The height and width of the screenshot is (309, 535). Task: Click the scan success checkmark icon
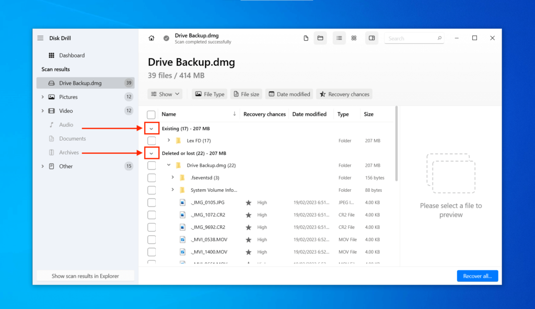coord(166,37)
